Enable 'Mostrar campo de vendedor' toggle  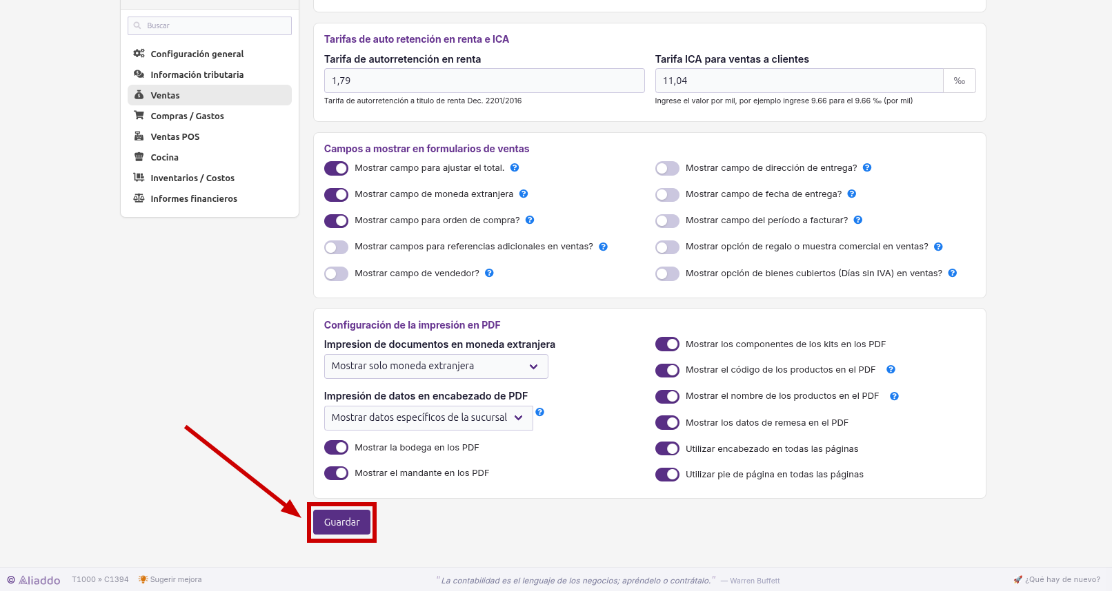[337, 273]
